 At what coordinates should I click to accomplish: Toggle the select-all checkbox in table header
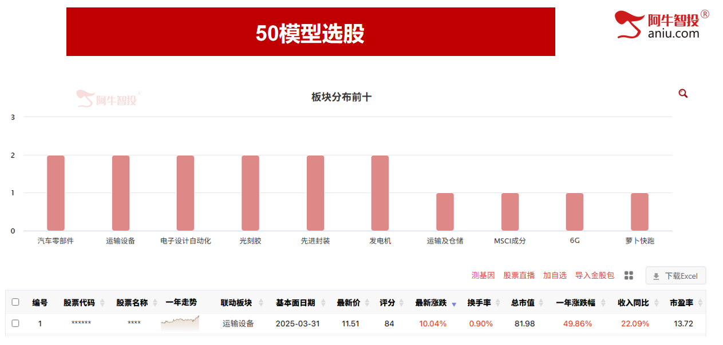[15, 303]
